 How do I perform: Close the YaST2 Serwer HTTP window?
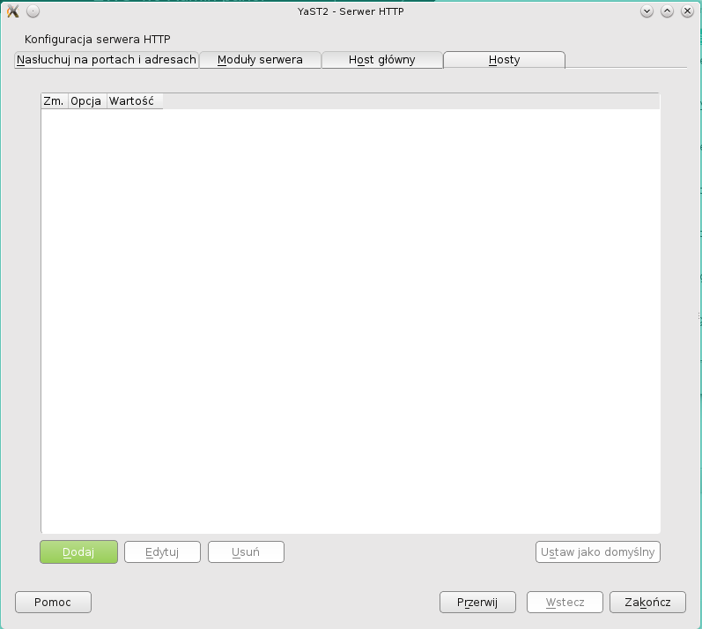click(x=687, y=11)
